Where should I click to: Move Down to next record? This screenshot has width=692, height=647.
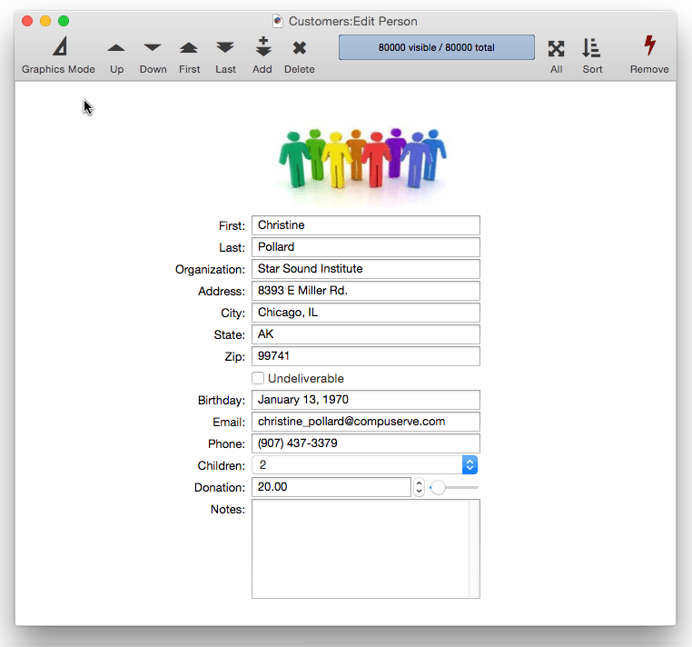[x=153, y=55]
